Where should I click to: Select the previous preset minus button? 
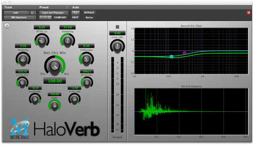pyautogui.click(x=41, y=17)
